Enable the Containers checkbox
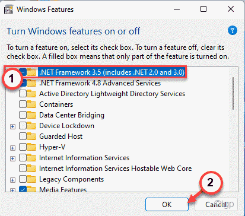Image resolution: width=245 pixels, height=216 pixels. pos(23,104)
